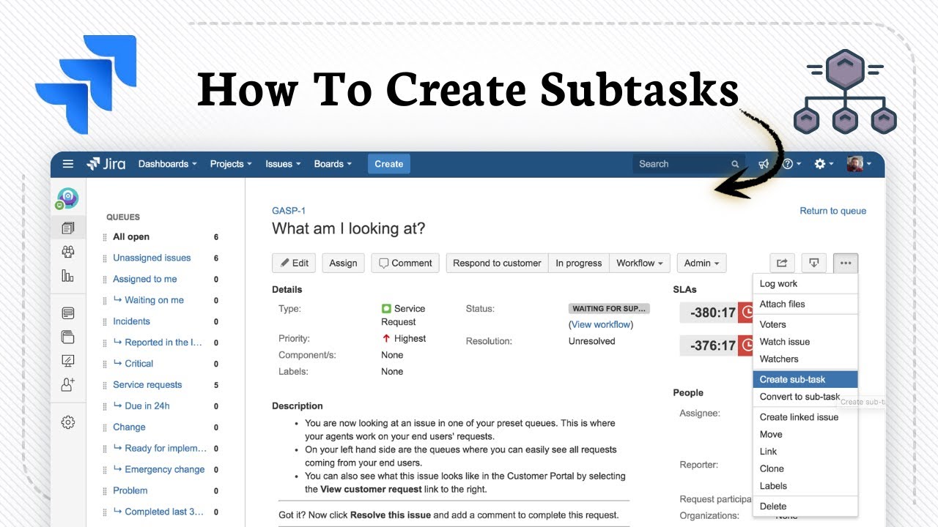Image resolution: width=938 pixels, height=527 pixels.
Task: Open the Workflow dropdown button
Action: [640, 263]
